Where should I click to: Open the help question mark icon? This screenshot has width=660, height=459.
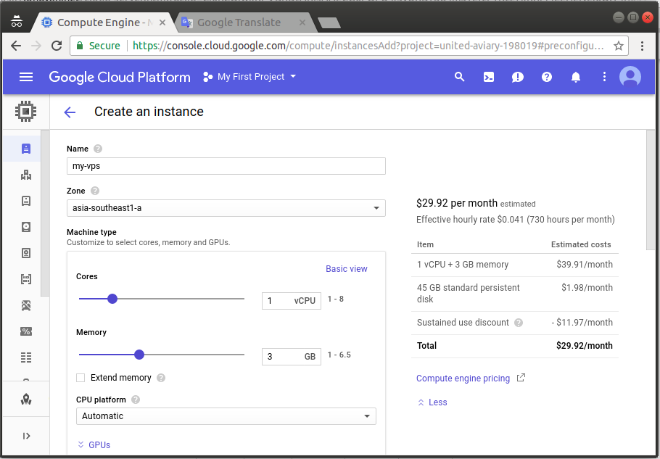[x=547, y=77]
